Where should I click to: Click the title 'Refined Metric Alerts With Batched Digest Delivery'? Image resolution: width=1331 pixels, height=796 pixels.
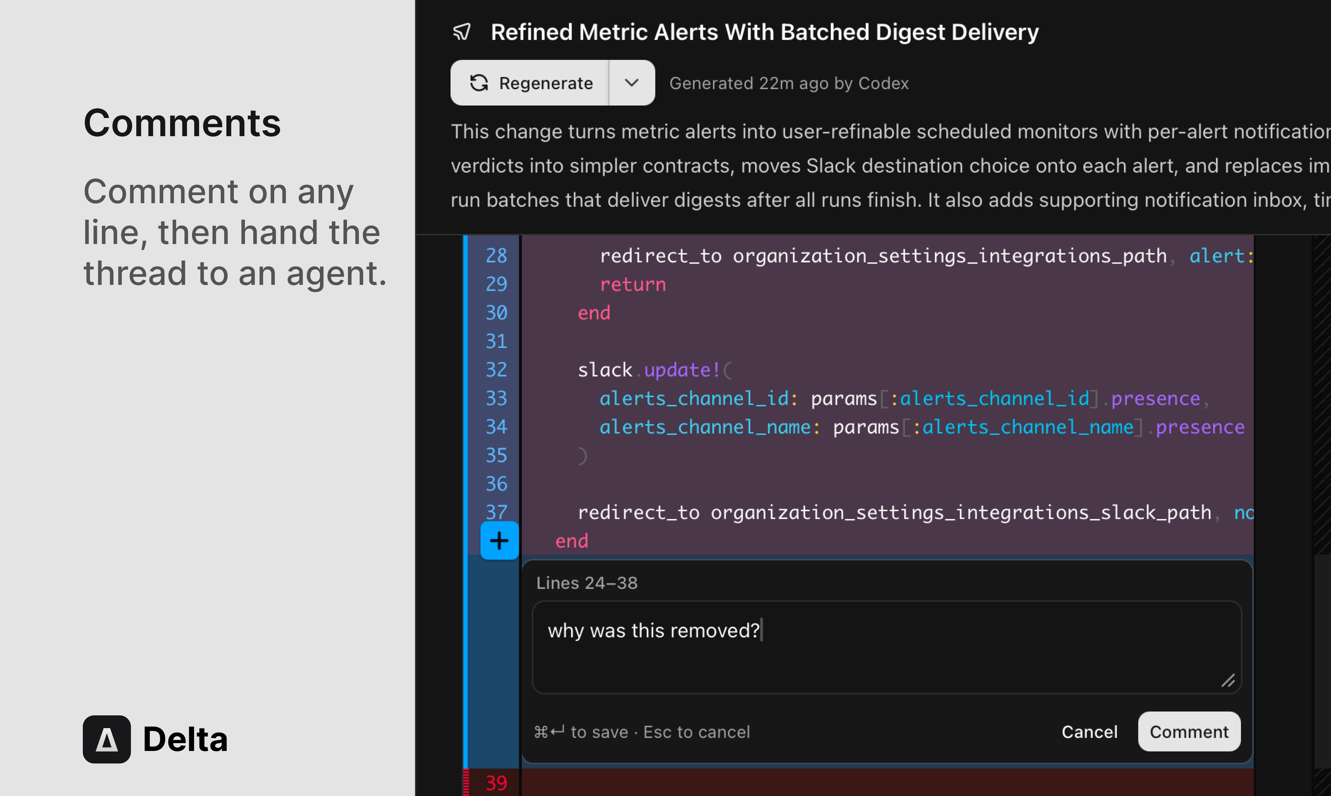(765, 32)
